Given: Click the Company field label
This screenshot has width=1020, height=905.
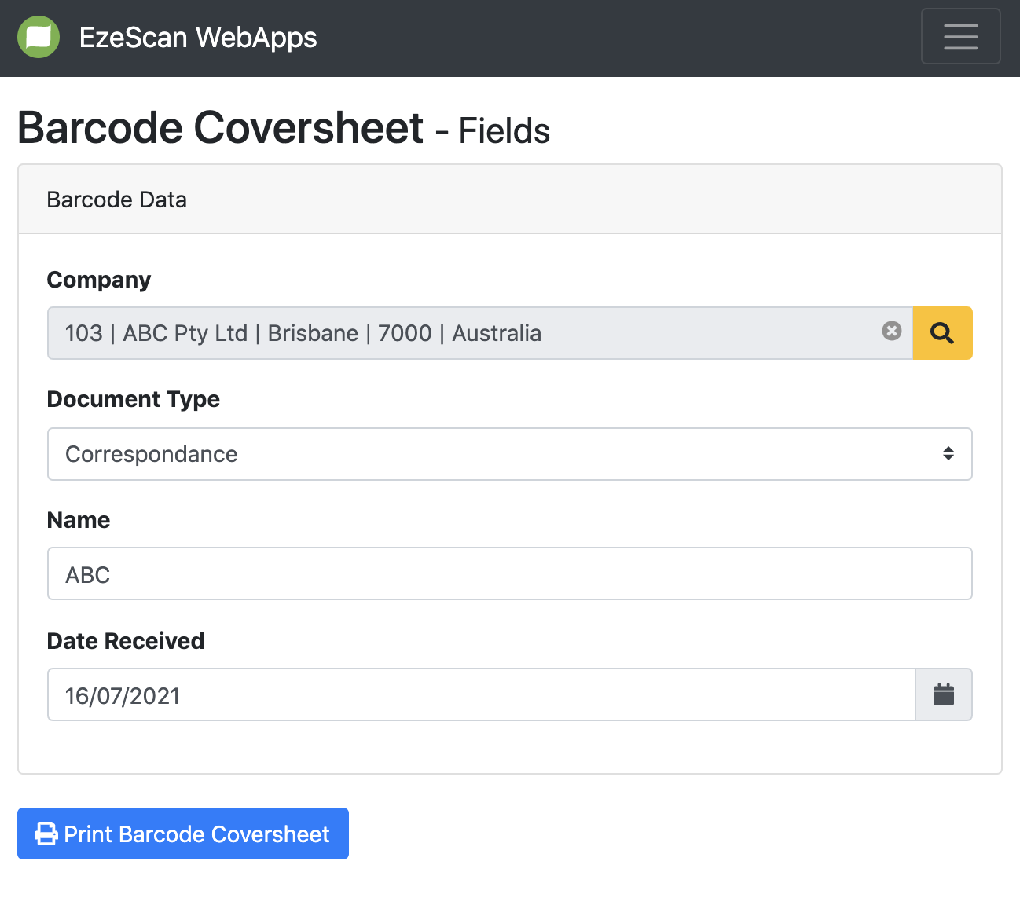Looking at the screenshot, I should tap(99, 280).
